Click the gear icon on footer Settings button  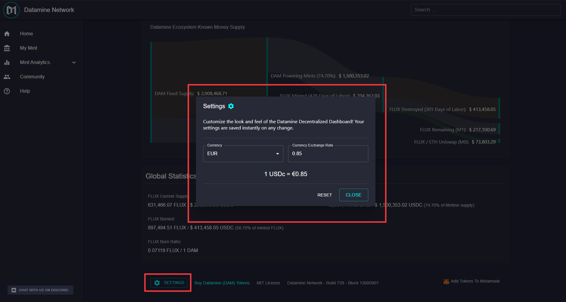point(157,283)
